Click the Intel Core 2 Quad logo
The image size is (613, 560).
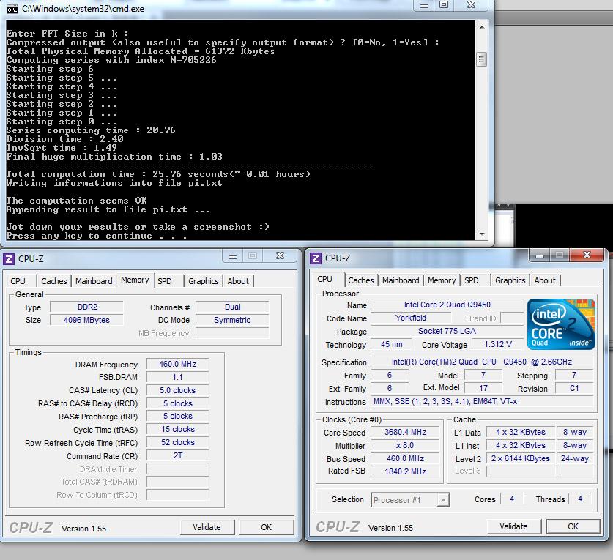(x=561, y=324)
